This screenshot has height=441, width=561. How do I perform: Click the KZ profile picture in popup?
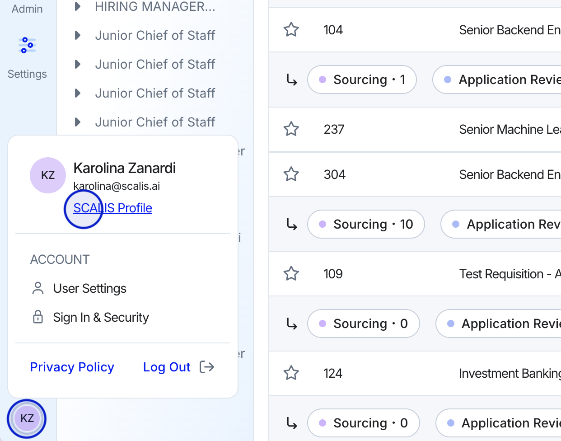coord(48,175)
